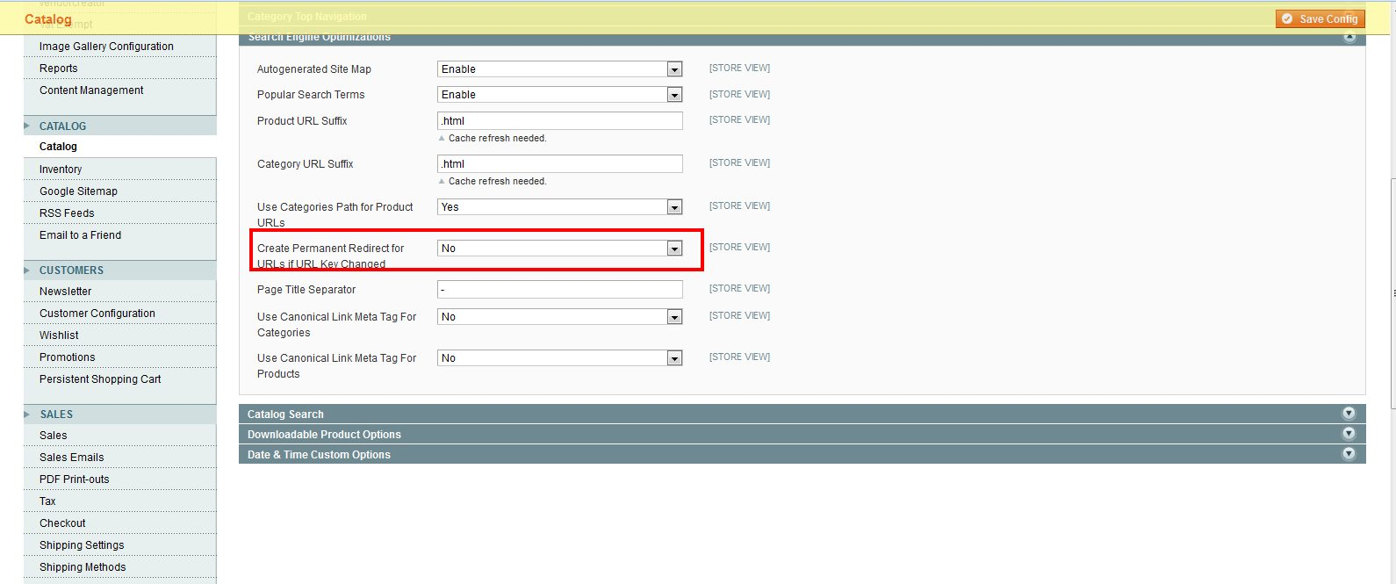Open the PDF Print-outs sidebar tab
Viewport: 1396px width, 584px height.
(119, 479)
